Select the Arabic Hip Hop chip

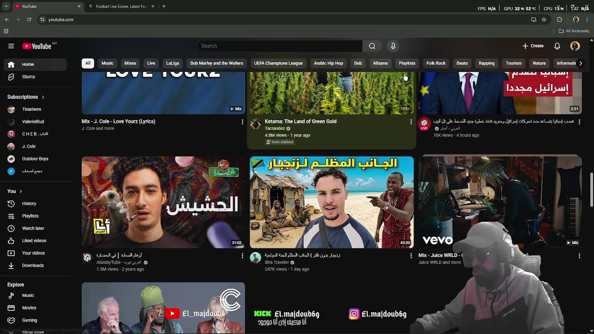(329, 63)
